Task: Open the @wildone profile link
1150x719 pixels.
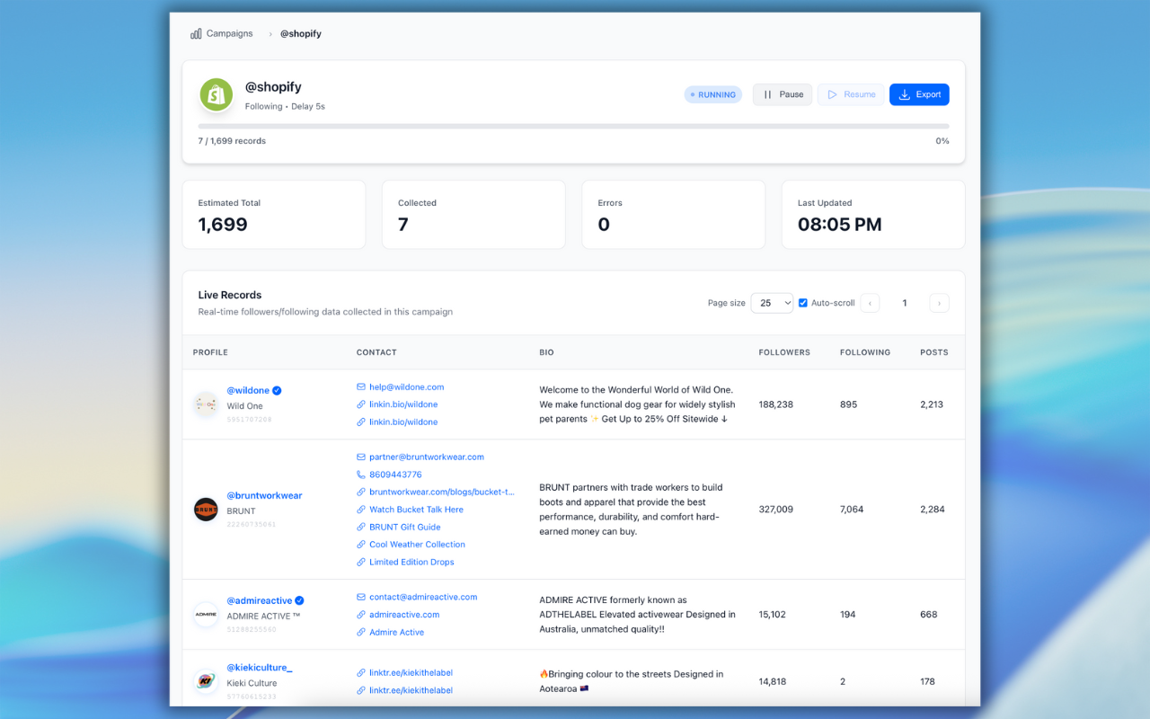Action: pos(248,390)
